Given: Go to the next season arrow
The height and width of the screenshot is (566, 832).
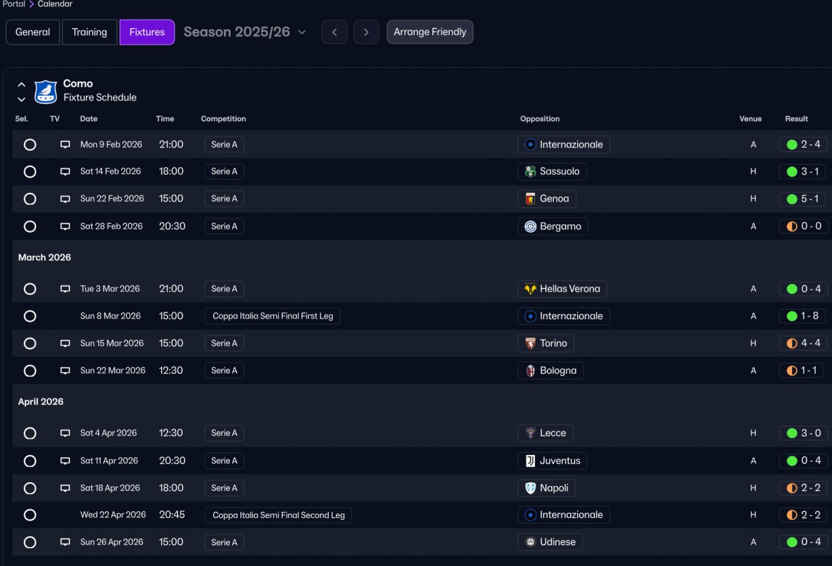Looking at the screenshot, I should [366, 32].
